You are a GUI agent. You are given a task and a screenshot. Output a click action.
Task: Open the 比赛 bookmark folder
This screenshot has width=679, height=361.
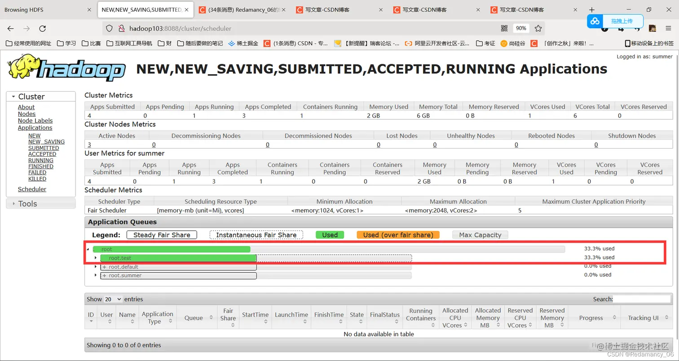pyautogui.click(x=91, y=44)
